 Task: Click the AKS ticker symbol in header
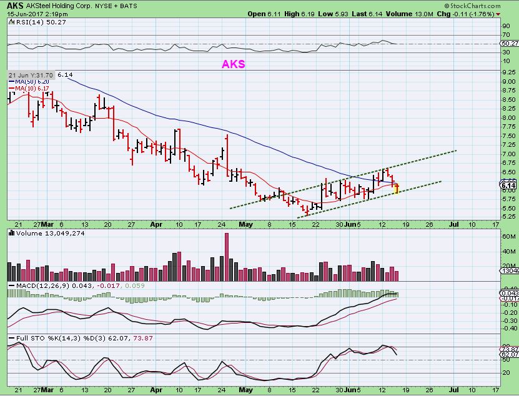[x=15, y=6]
